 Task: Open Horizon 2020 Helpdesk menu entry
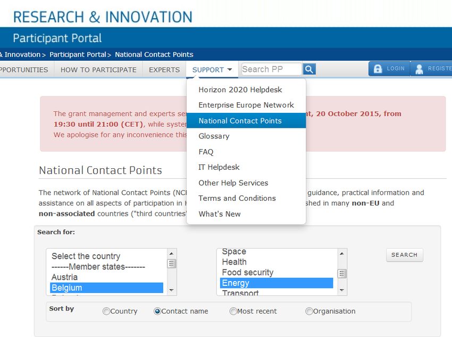[240, 89]
